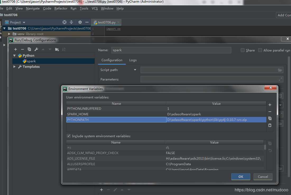
Task: Open the Navigate menu
Action: 33,8
